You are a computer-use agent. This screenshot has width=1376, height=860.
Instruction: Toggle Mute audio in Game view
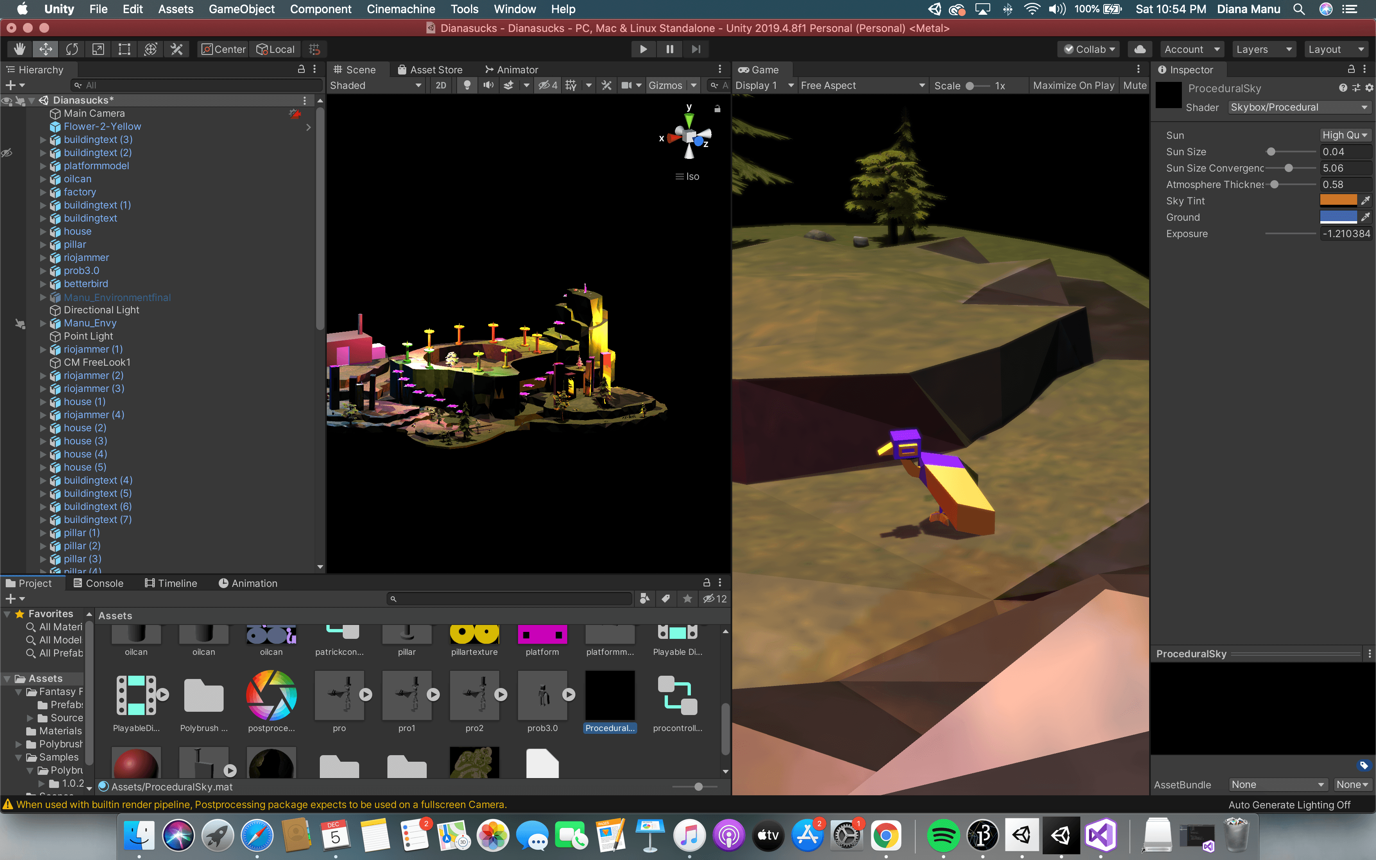[x=1134, y=85]
